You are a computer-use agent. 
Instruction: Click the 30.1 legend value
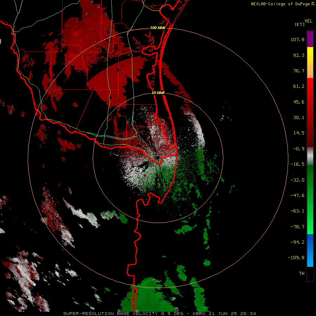point(299,118)
